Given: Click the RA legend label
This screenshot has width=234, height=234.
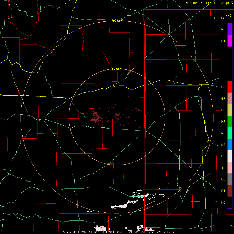Looking at the screenshot, I should [223, 133].
